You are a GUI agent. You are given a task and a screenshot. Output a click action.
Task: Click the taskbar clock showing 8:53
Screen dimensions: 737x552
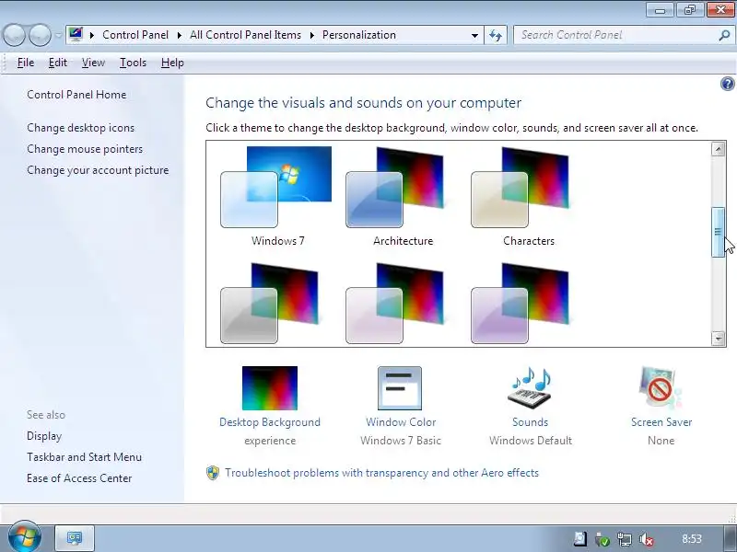[x=692, y=539]
